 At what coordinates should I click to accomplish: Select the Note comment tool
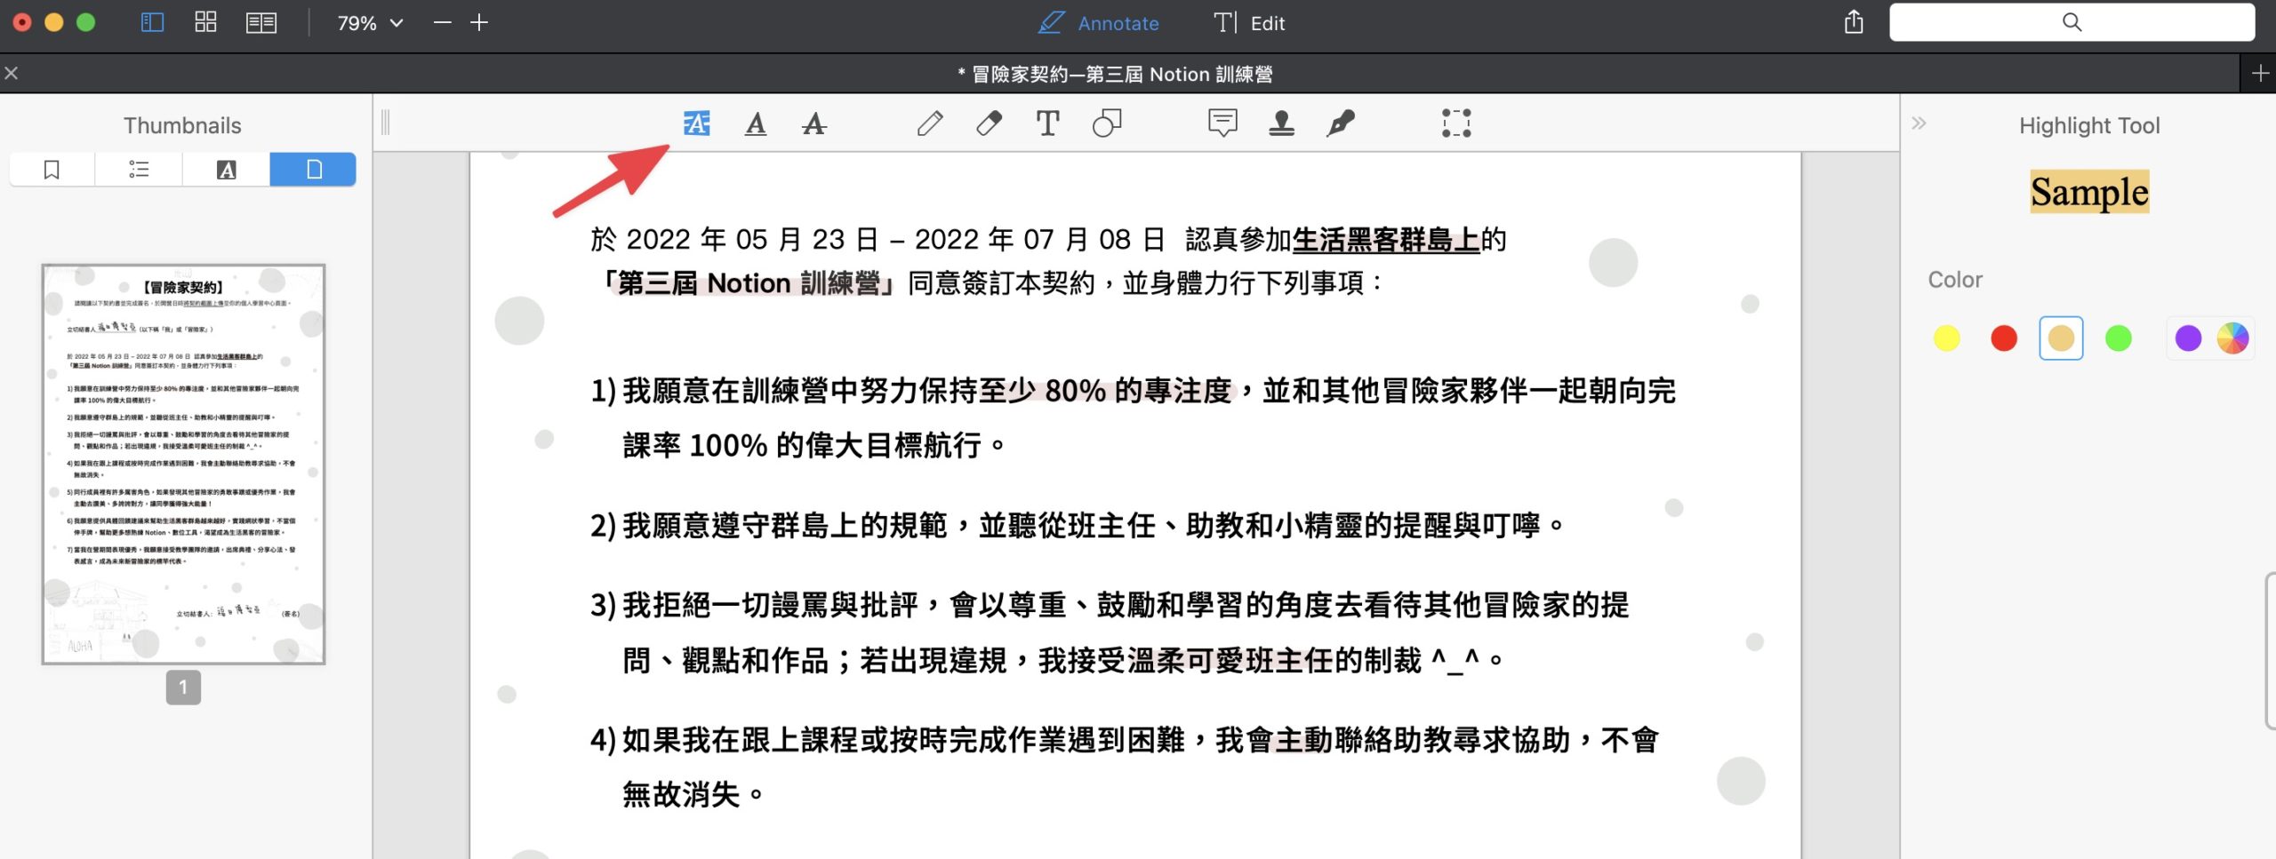1223,123
